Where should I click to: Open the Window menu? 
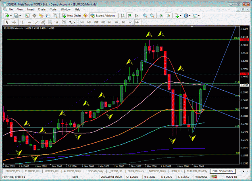[65, 9]
